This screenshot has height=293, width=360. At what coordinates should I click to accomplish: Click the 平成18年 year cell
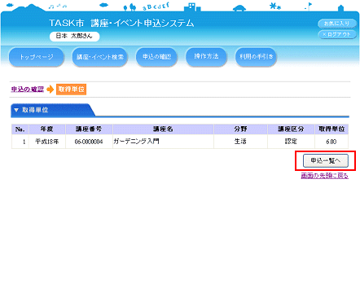pos(47,142)
